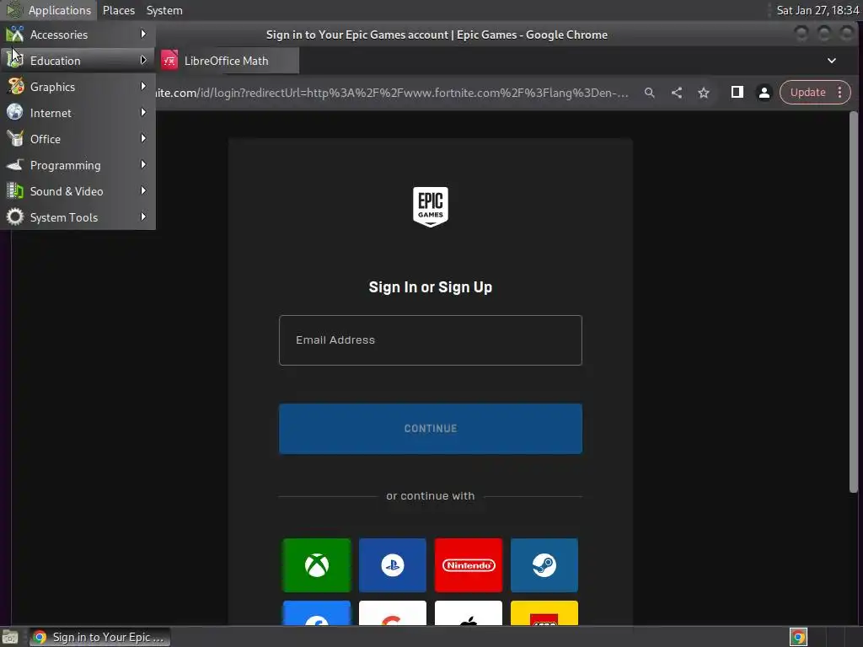863x647 pixels.
Task: Open the Office menu category
Action: coord(78,139)
